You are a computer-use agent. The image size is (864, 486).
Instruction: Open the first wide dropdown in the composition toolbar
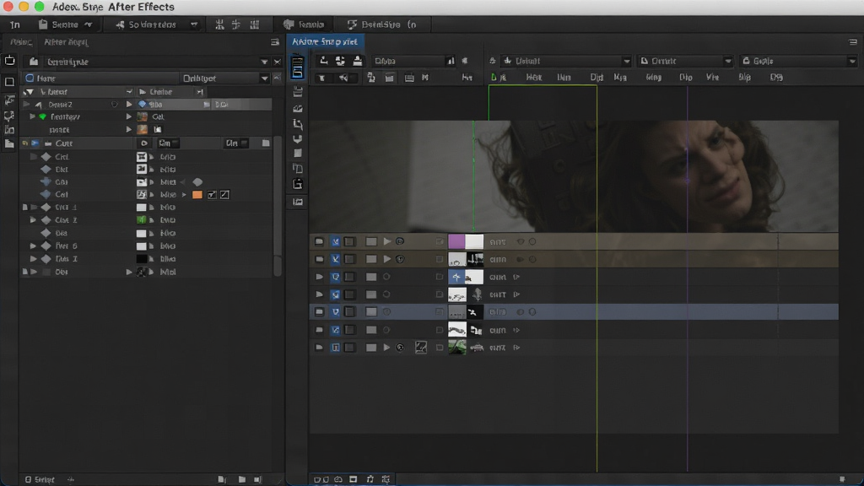tap(568, 61)
